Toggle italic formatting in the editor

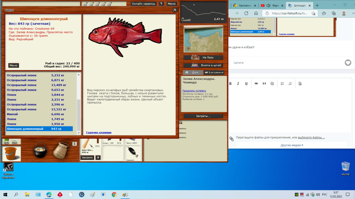tap(238, 84)
